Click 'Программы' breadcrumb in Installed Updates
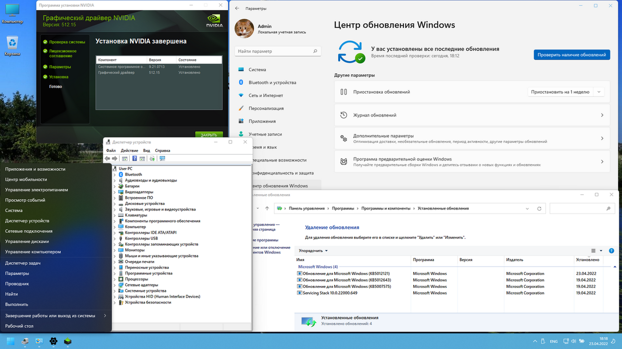The image size is (622, 349). [343, 208]
